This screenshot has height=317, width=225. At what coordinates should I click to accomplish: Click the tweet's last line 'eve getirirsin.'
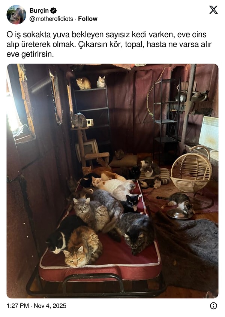click(x=30, y=54)
